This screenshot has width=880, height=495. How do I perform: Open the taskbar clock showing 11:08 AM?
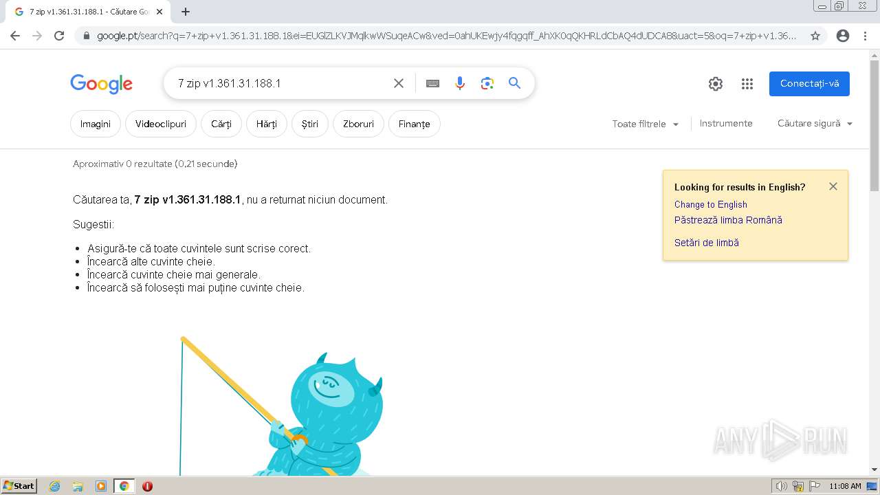[x=845, y=486]
